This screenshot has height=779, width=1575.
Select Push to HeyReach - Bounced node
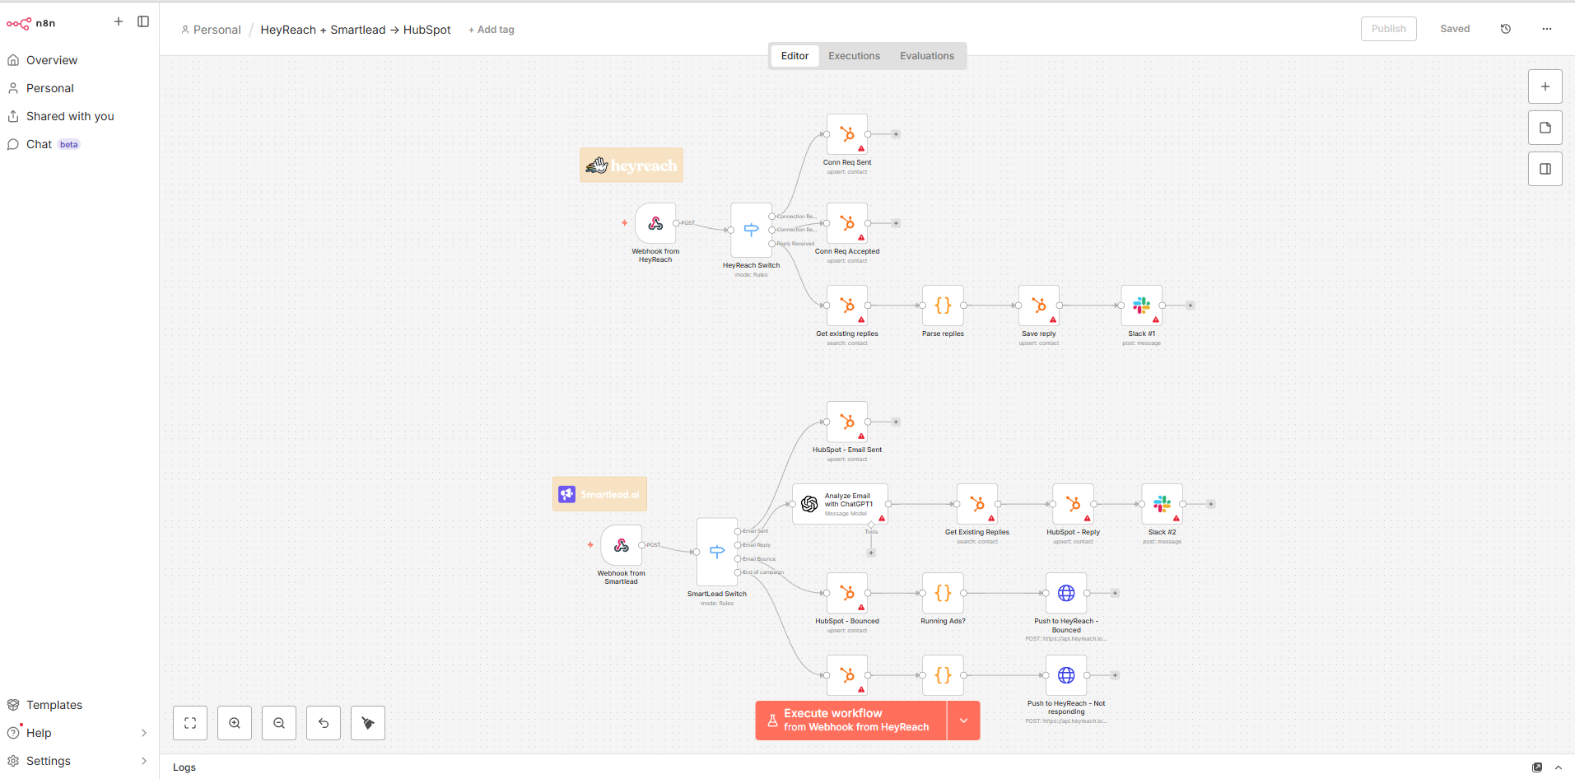(x=1066, y=593)
